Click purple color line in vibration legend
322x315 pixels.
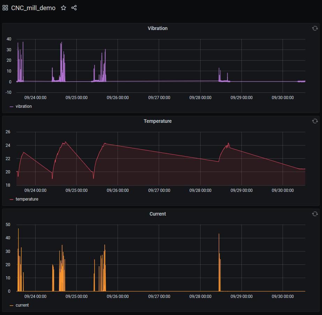[12, 106]
